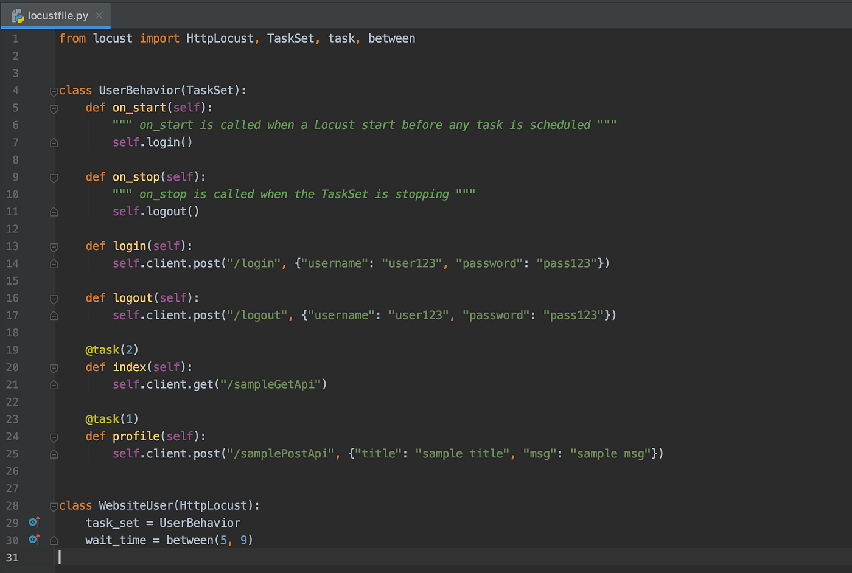Collapse the index task method
This screenshot has width=852, height=573.
[x=54, y=367]
